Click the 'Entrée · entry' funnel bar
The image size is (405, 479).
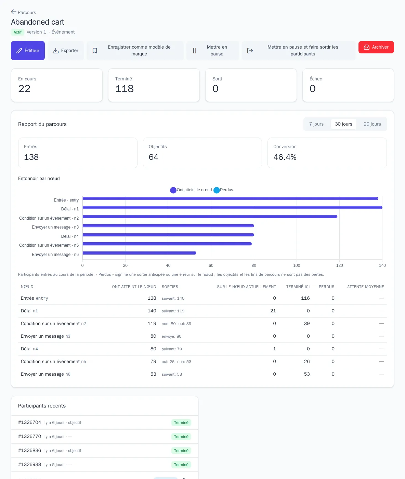pyautogui.click(x=230, y=198)
